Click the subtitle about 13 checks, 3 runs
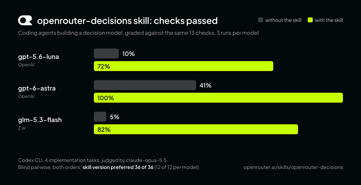The image size is (361, 185). [138, 33]
